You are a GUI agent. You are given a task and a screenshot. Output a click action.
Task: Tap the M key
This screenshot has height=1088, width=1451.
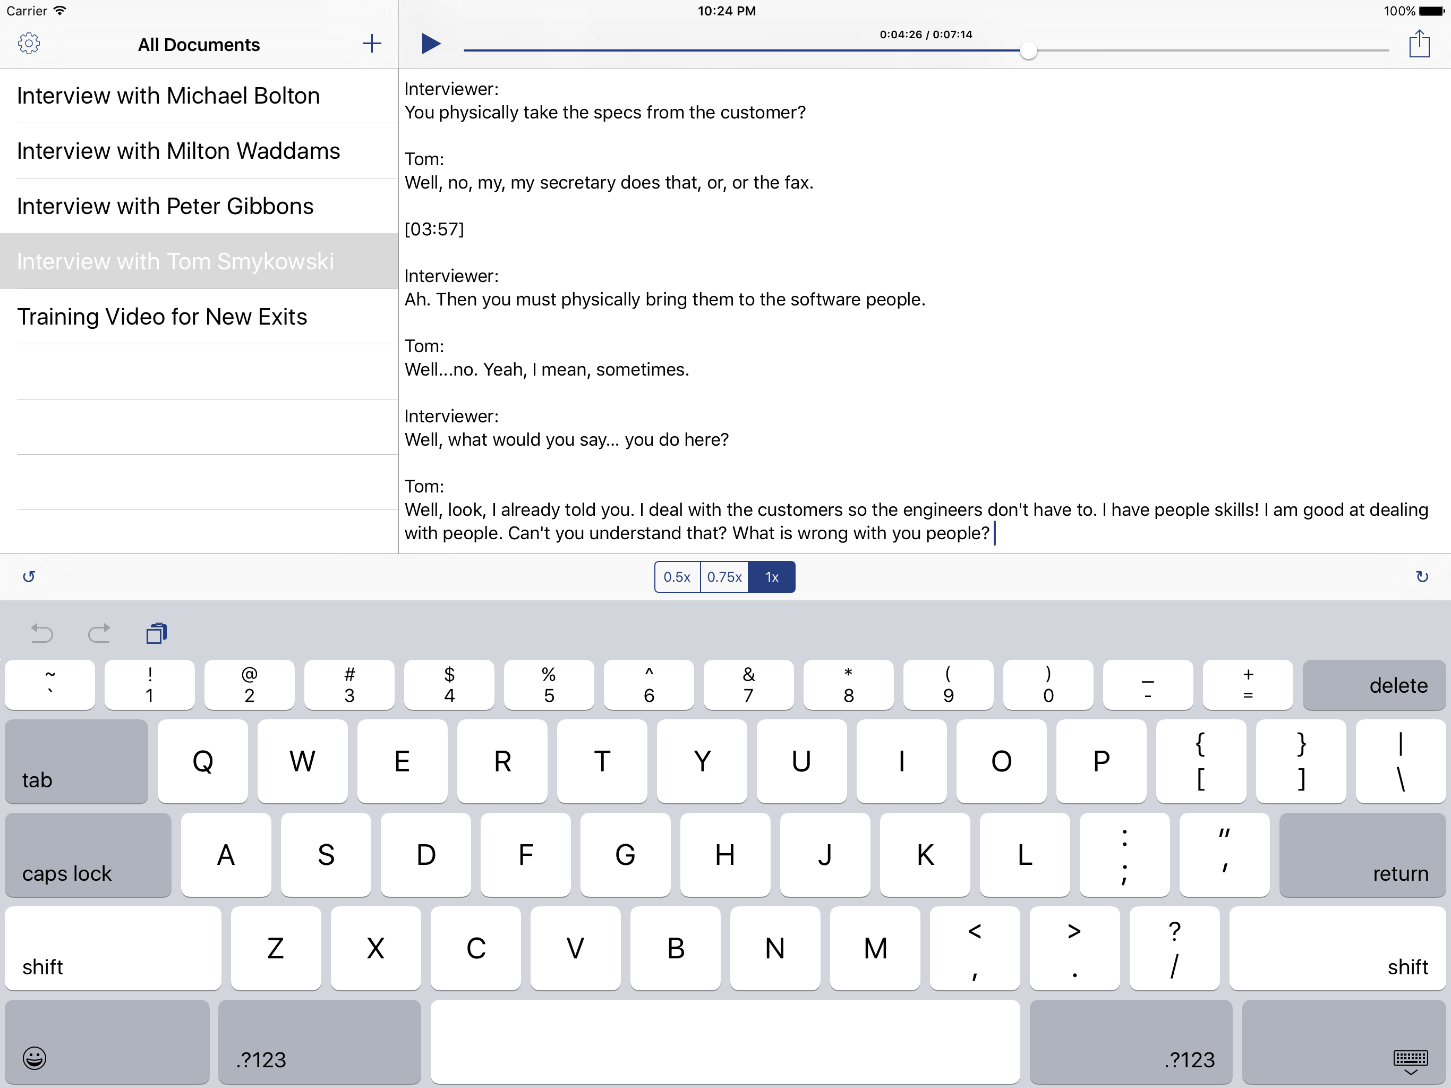pyautogui.click(x=875, y=948)
